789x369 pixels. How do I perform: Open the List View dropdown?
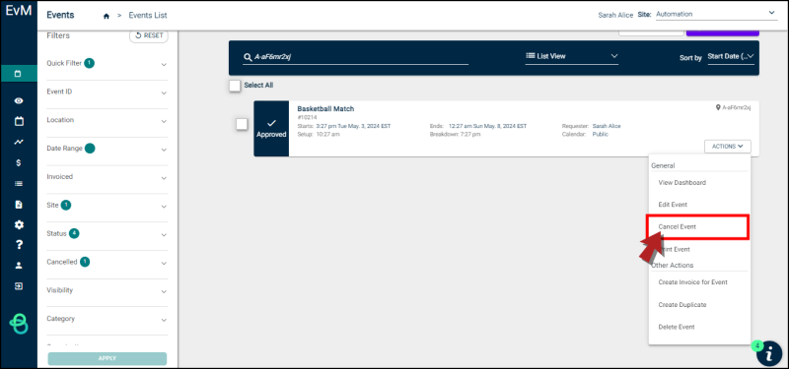(572, 56)
